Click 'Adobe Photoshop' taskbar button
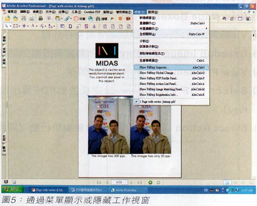The width and height of the screenshot is (257, 206). [128, 190]
